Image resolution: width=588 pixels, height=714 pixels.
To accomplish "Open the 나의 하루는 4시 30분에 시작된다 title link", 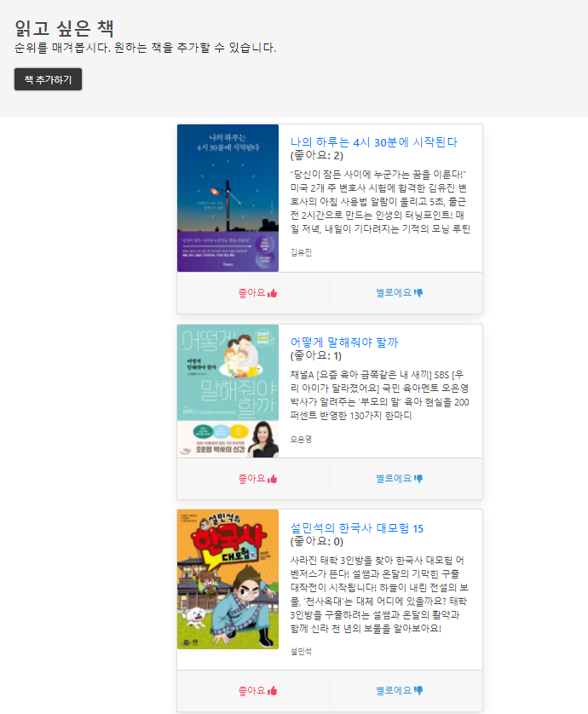I will pyautogui.click(x=373, y=142).
